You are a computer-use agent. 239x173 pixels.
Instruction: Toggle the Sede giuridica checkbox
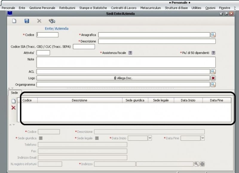click(41, 138)
